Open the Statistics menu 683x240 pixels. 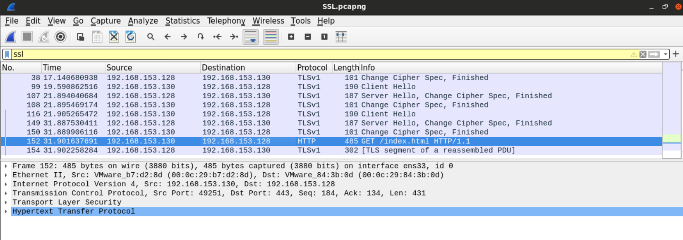pos(182,21)
